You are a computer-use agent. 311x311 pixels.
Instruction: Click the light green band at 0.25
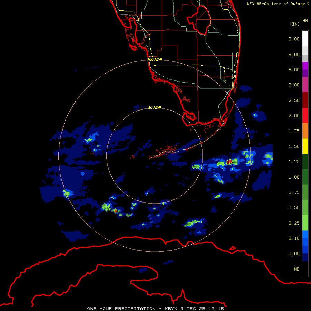point(305,223)
